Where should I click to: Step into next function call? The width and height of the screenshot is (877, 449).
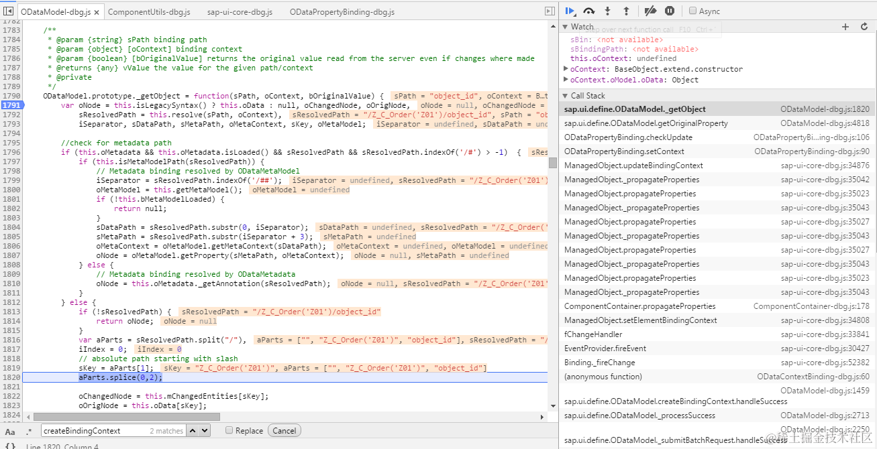[608, 11]
